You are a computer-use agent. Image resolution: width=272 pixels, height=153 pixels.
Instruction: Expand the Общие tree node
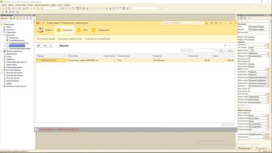point(2,27)
